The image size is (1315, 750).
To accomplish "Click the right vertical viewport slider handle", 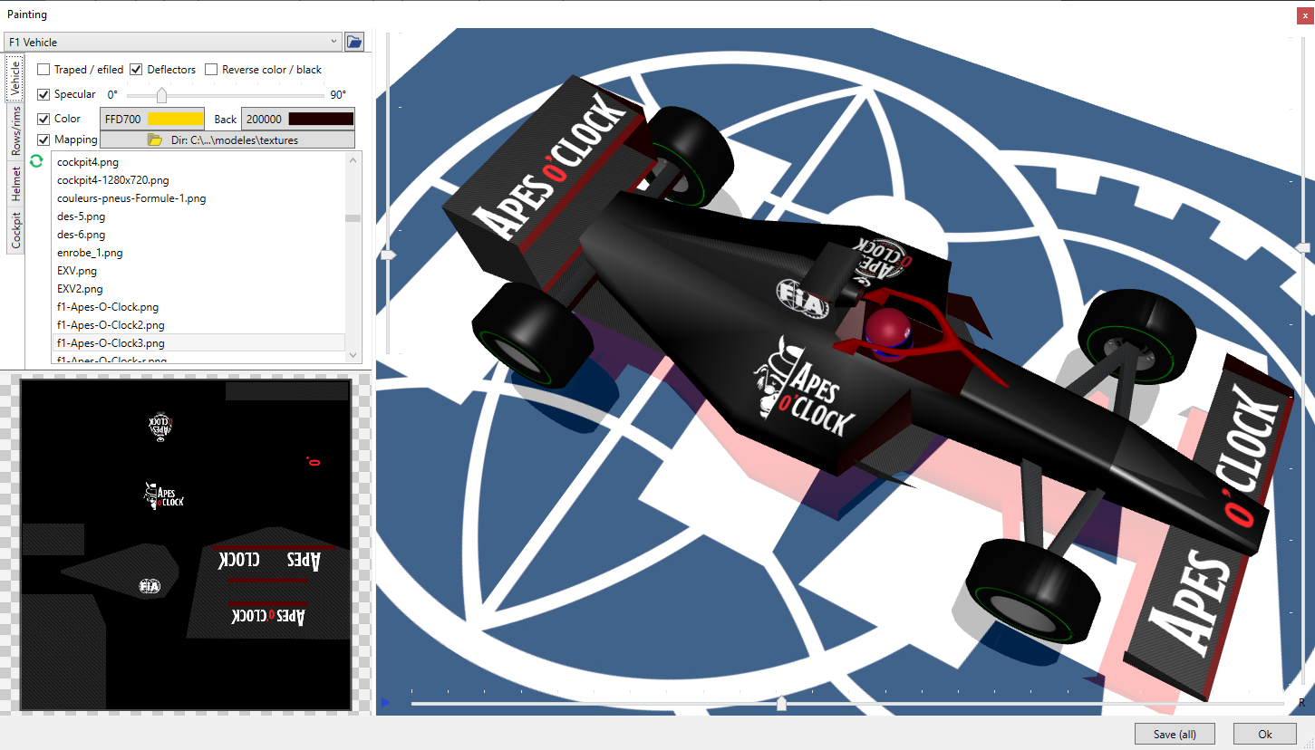I will pyautogui.click(x=1302, y=247).
